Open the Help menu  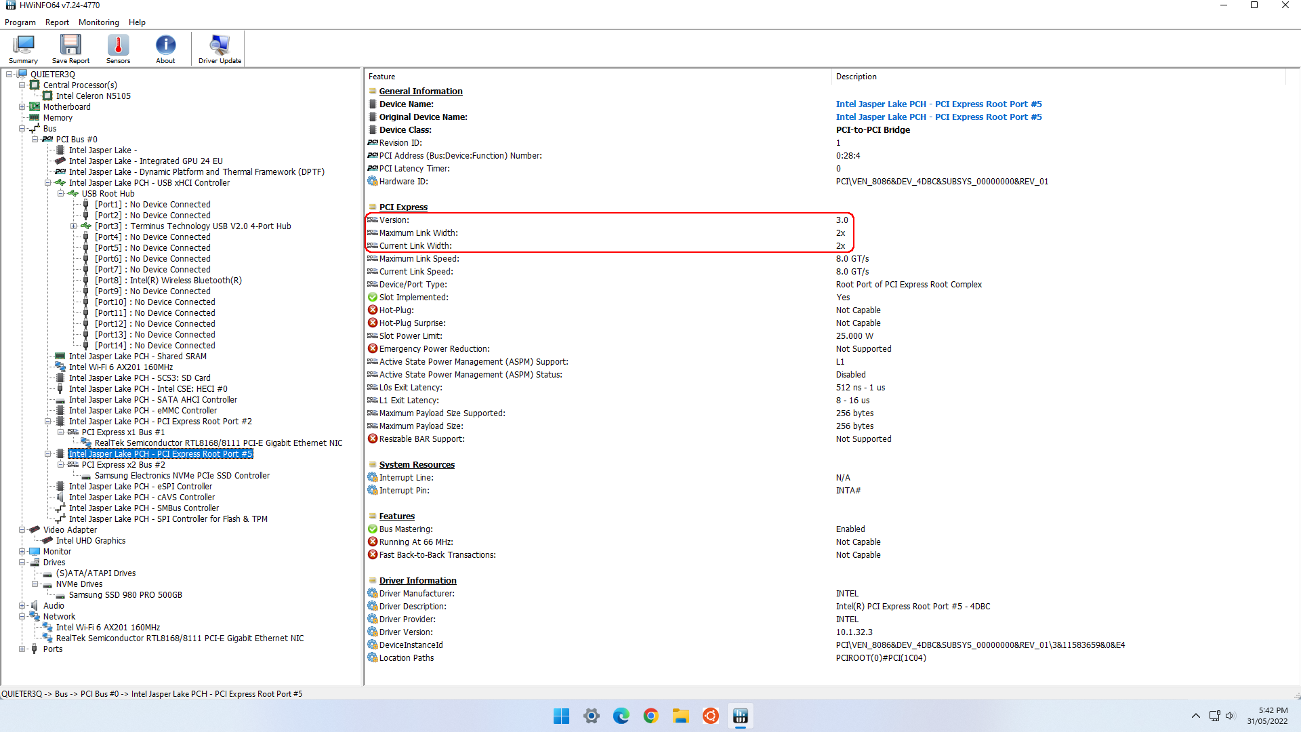(137, 22)
